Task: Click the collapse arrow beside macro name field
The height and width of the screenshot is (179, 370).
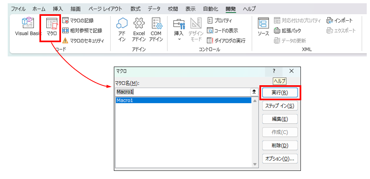Action: pyautogui.click(x=254, y=92)
